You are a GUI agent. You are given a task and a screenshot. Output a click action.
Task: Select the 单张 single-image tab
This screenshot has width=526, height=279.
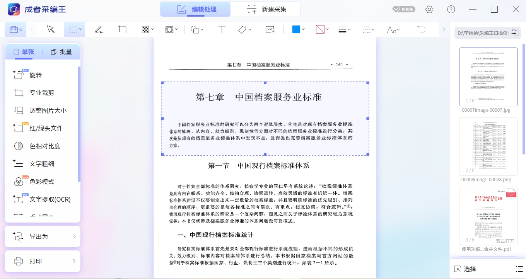click(x=24, y=52)
